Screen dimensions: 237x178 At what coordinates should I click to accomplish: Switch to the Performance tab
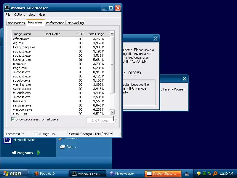coord(55,23)
